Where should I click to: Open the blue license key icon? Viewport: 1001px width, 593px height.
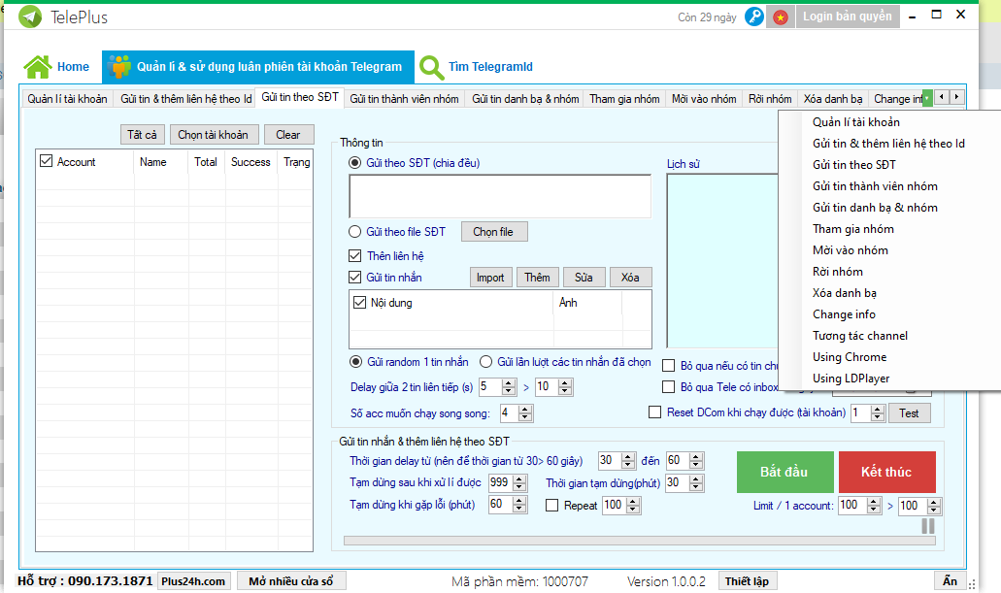754,16
